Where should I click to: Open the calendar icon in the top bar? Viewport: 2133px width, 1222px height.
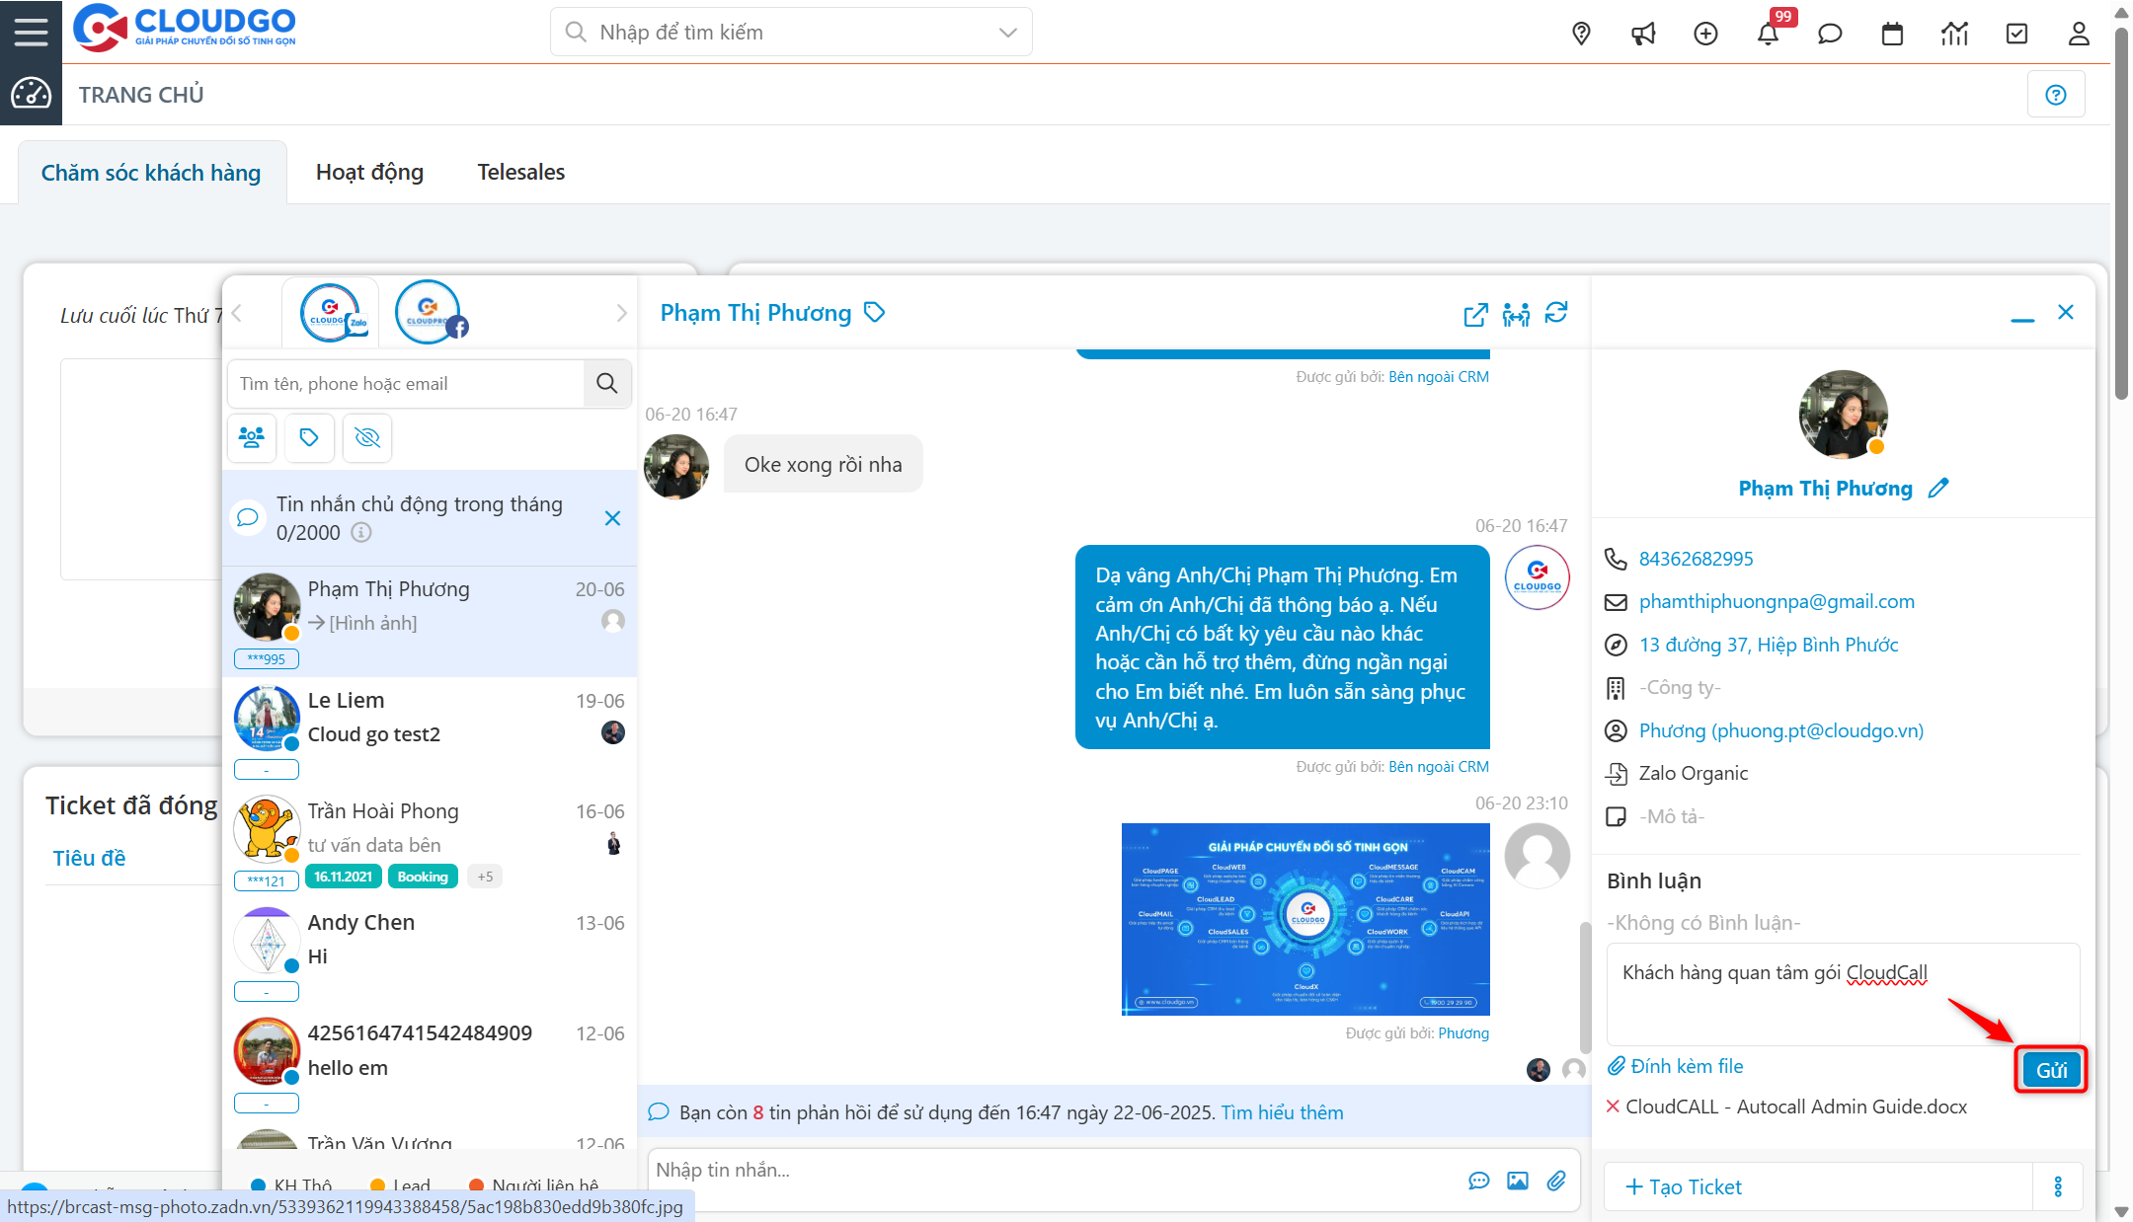click(1893, 33)
